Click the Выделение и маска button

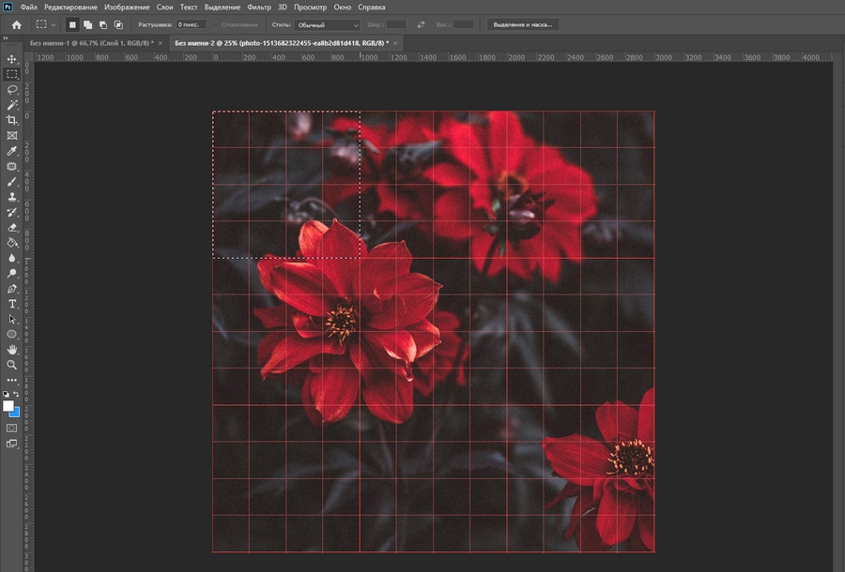pos(523,24)
